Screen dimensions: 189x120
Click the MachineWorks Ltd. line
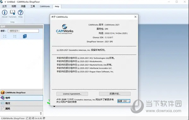point(85,65)
